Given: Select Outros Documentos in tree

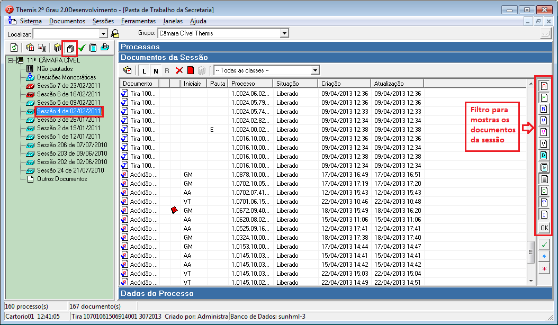Looking at the screenshot, I should click(x=62, y=179).
